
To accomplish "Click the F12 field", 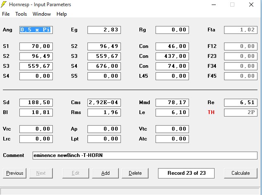I will click(241, 46).
